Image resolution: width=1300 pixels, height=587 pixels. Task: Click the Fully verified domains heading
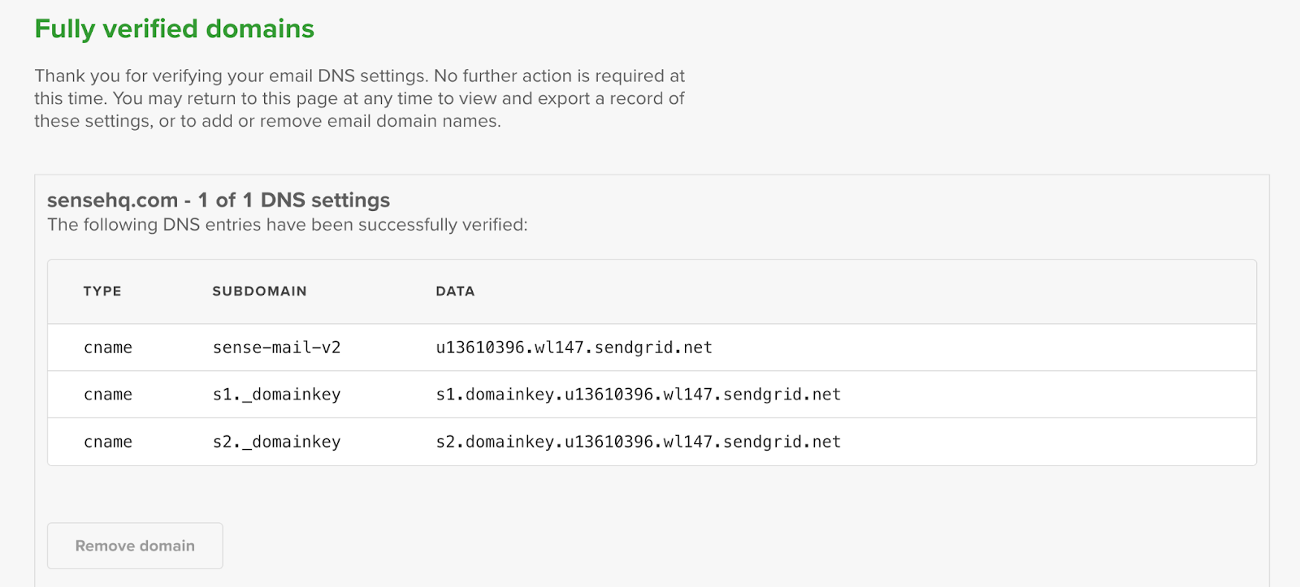pos(174,29)
